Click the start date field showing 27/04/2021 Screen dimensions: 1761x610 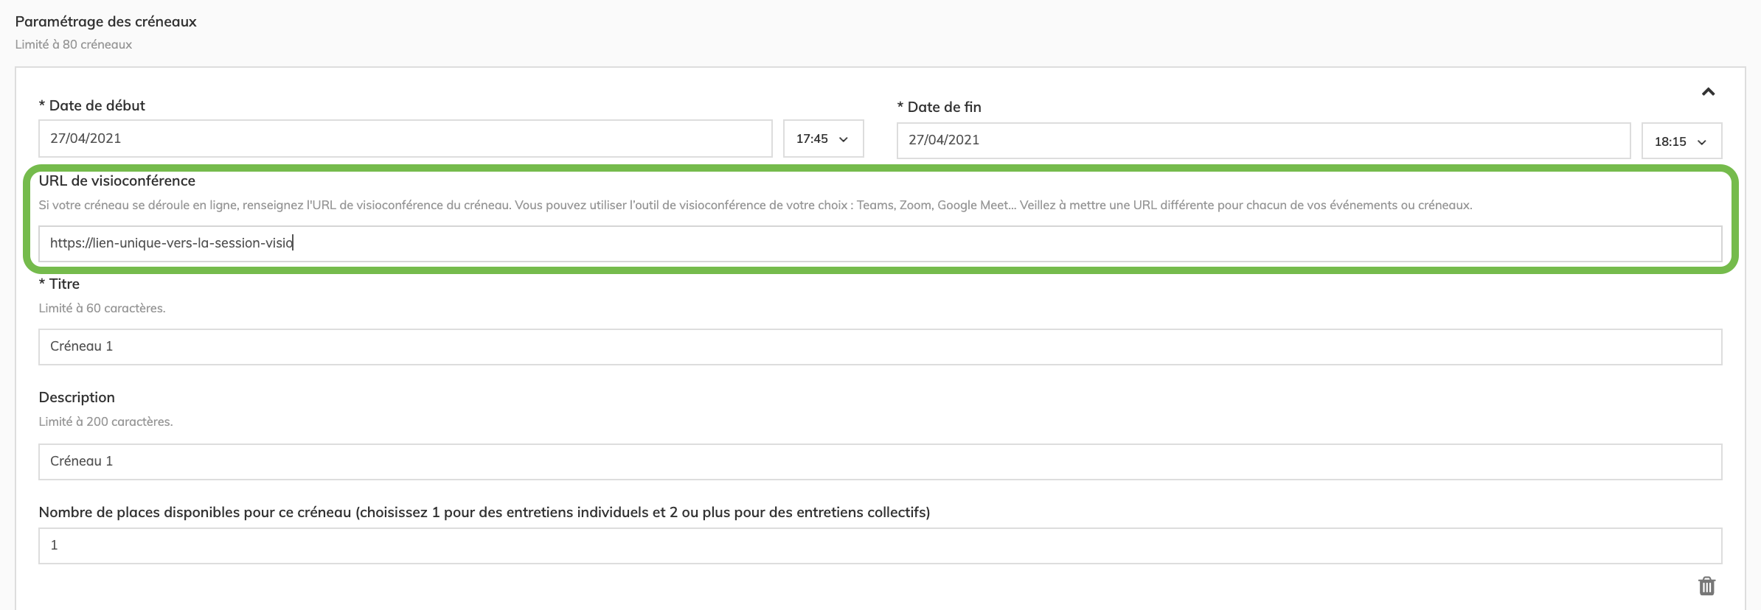point(405,139)
